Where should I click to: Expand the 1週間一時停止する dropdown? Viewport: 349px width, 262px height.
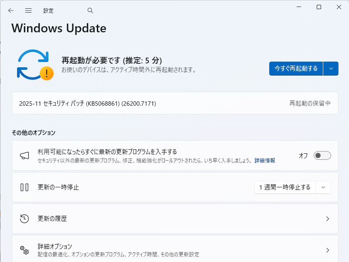point(323,187)
